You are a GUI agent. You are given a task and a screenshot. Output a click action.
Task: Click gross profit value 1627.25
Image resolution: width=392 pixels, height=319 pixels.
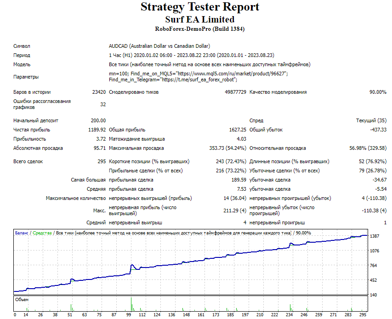pos(238,130)
